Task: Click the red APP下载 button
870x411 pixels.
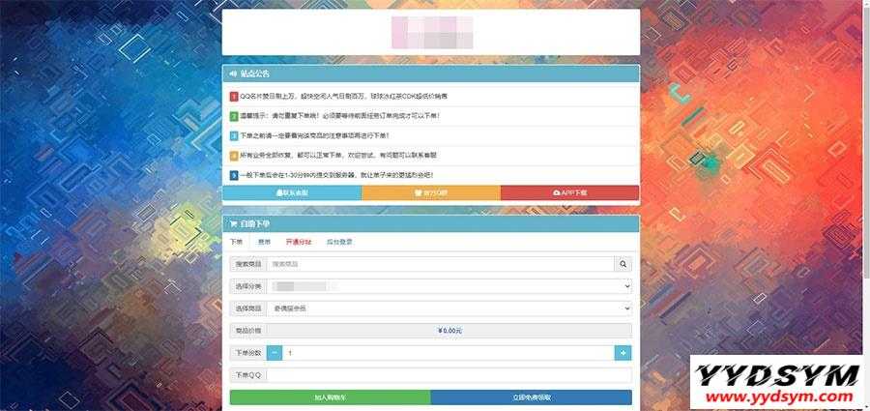Action: (569, 192)
